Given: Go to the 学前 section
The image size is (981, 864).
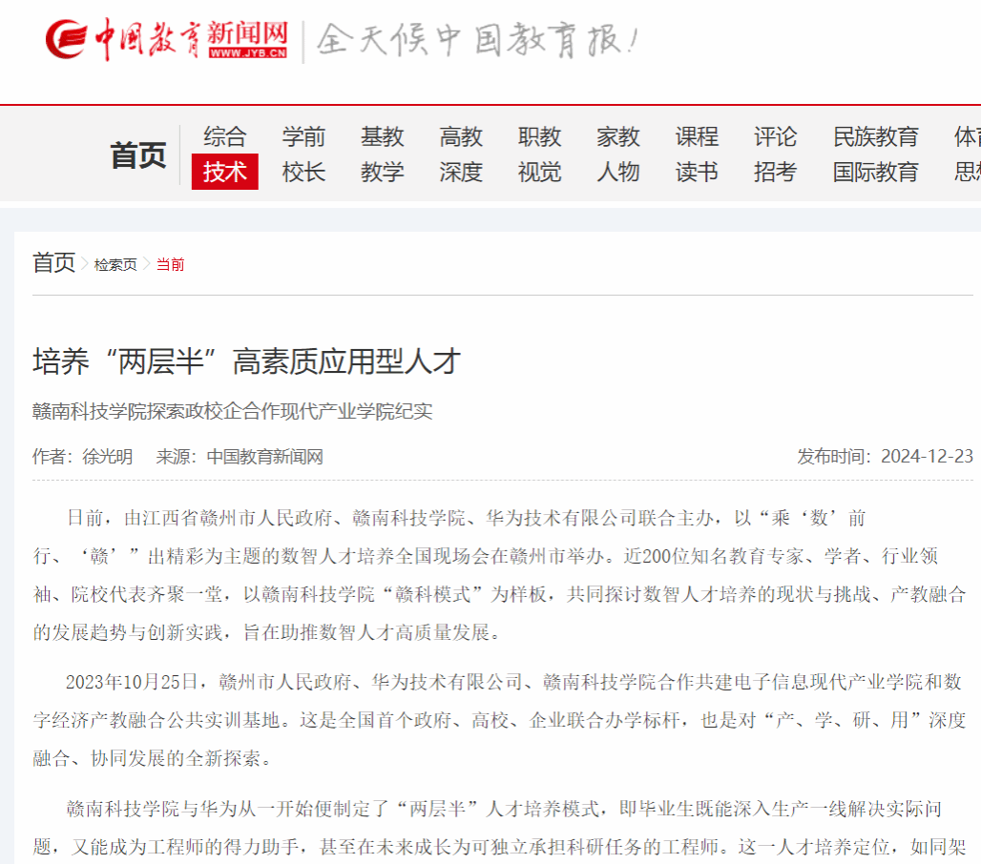Looking at the screenshot, I should (x=303, y=137).
